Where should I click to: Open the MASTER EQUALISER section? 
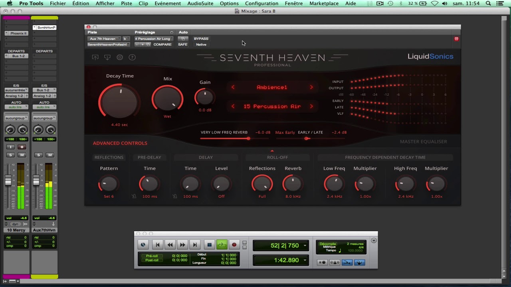click(x=423, y=142)
